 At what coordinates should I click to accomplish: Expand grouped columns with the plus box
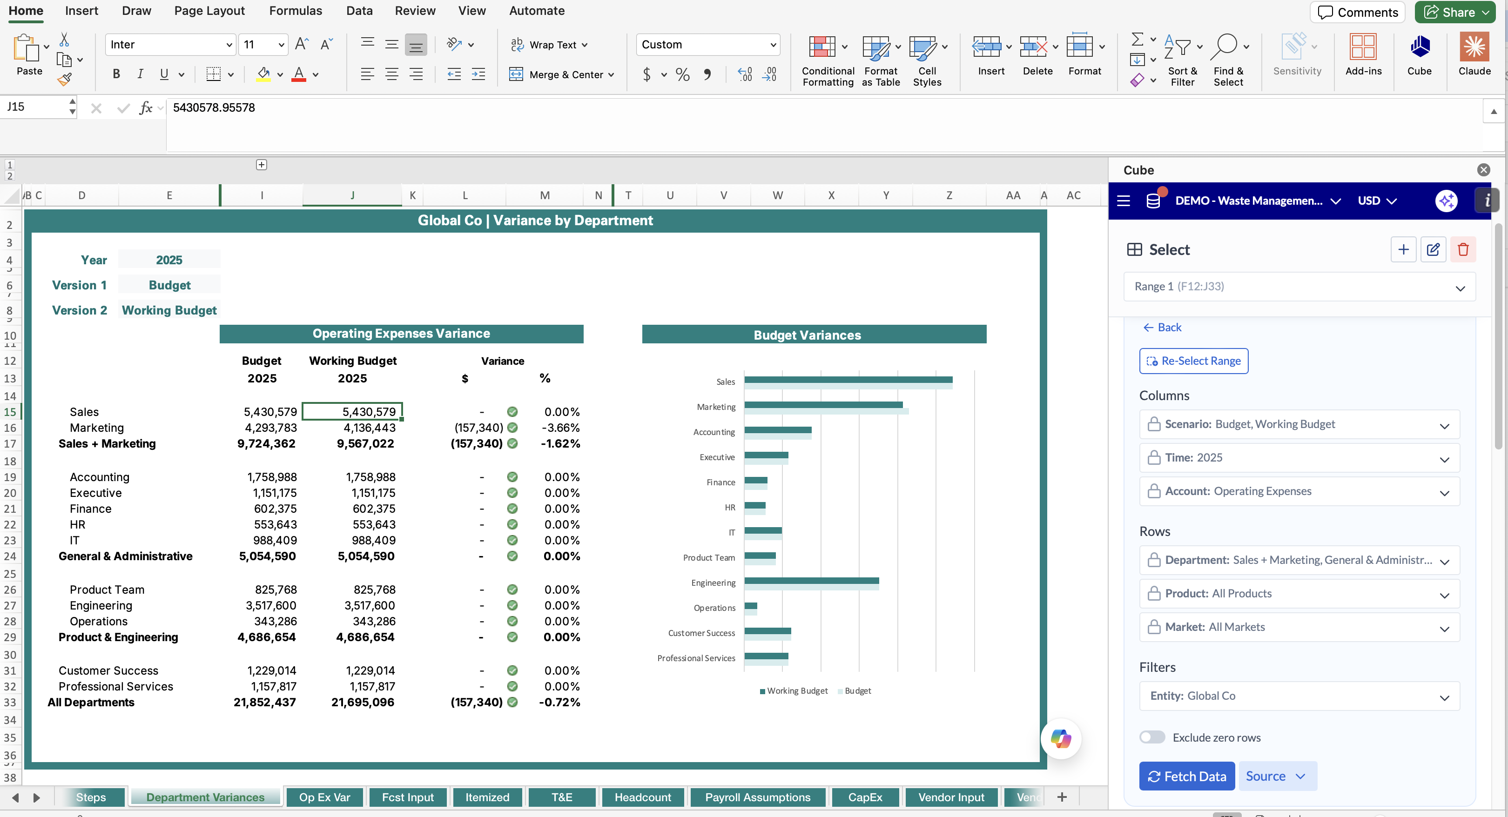pos(262,165)
